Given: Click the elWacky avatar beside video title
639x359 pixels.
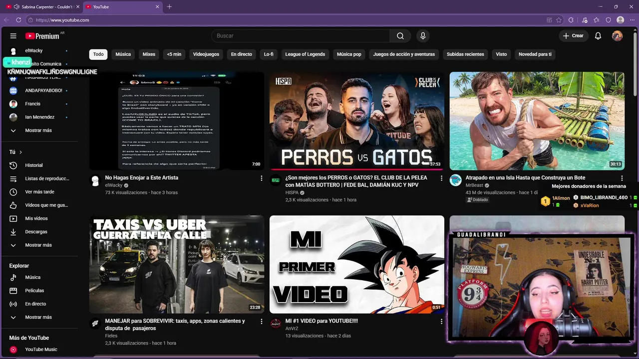Looking at the screenshot, I should pyautogui.click(x=95, y=180).
